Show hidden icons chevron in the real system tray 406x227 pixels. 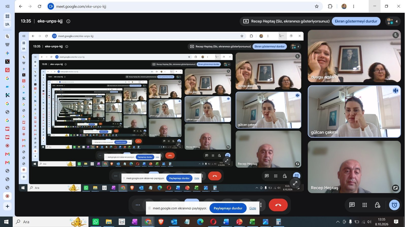click(x=338, y=222)
